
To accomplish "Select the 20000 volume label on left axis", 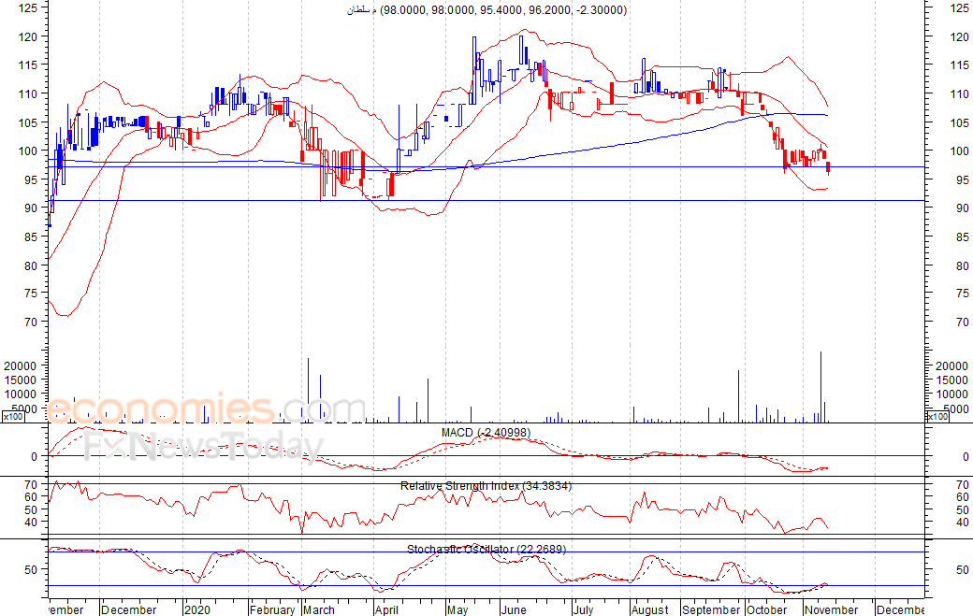I will coord(22,365).
